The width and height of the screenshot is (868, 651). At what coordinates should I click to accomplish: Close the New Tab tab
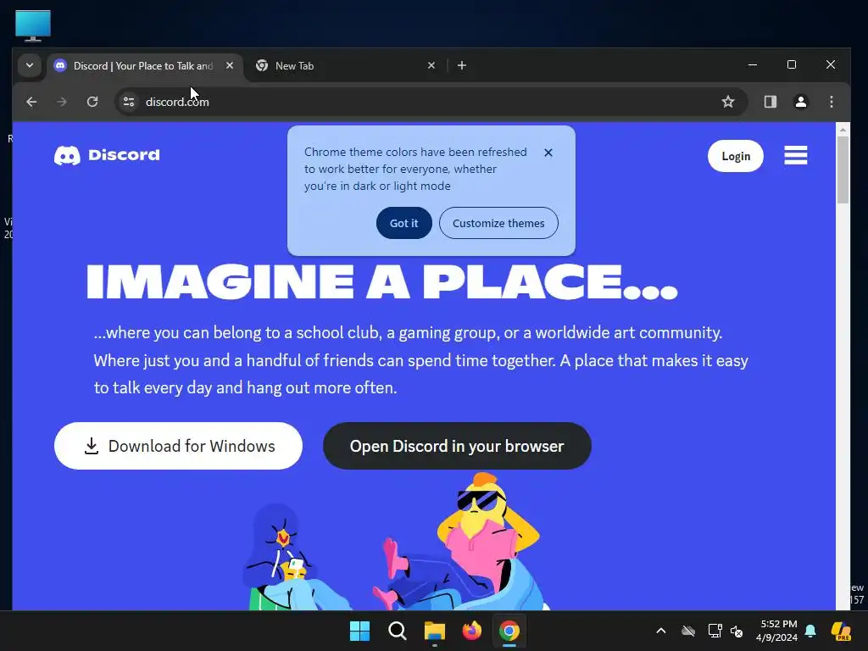tap(431, 65)
